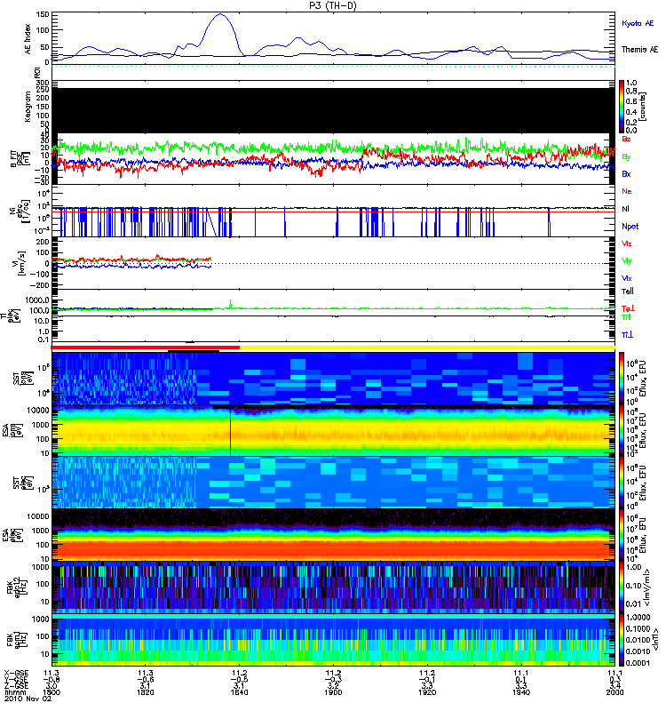Select the red Ne density legend label
This screenshot has width=666, height=711.
(627, 191)
